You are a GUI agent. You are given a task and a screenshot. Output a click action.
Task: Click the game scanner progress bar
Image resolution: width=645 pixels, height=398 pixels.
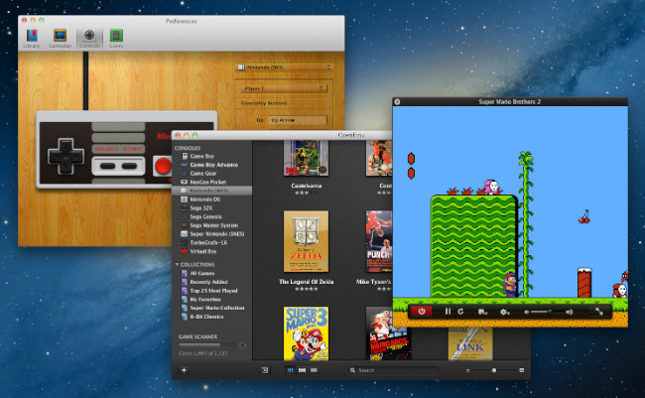tap(207, 345)
